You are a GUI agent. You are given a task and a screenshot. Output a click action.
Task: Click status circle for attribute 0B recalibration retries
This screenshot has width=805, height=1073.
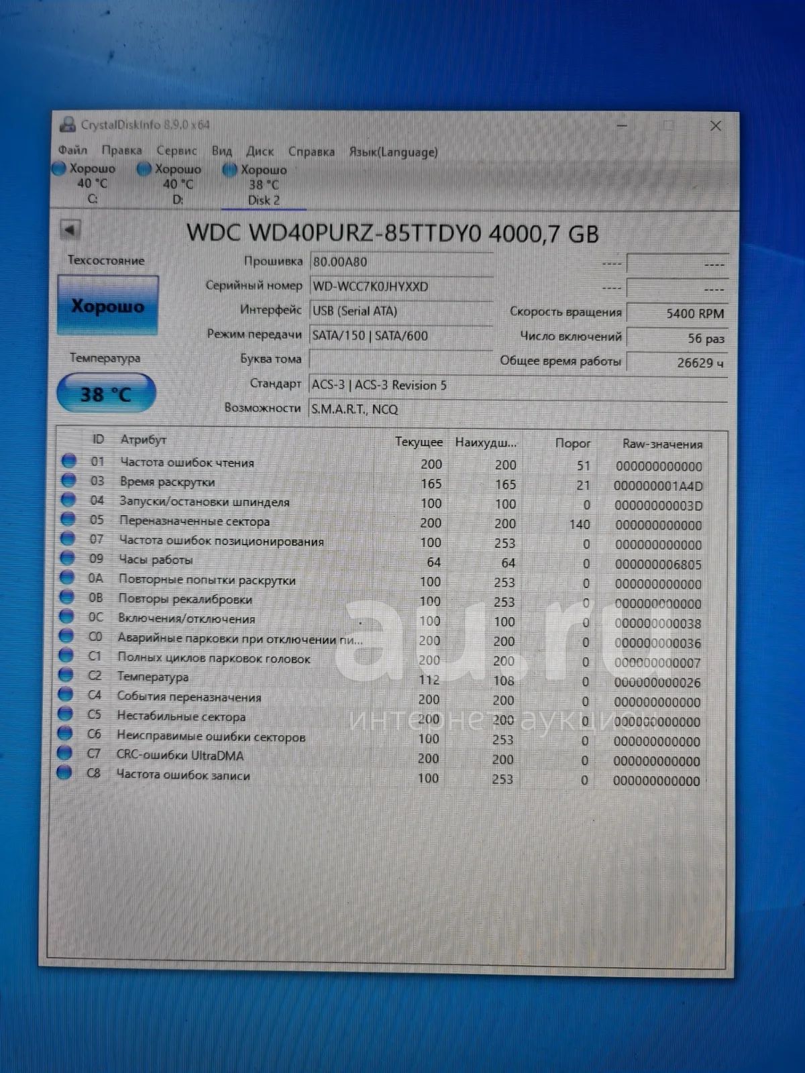coord(66,597)
